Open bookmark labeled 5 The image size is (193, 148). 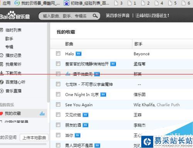pos(173,3)
